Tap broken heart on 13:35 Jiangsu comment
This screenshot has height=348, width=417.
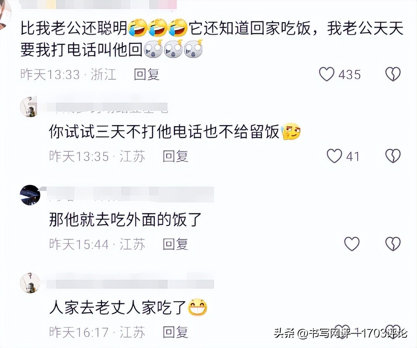pyautogui.click(x=393, y=156)
